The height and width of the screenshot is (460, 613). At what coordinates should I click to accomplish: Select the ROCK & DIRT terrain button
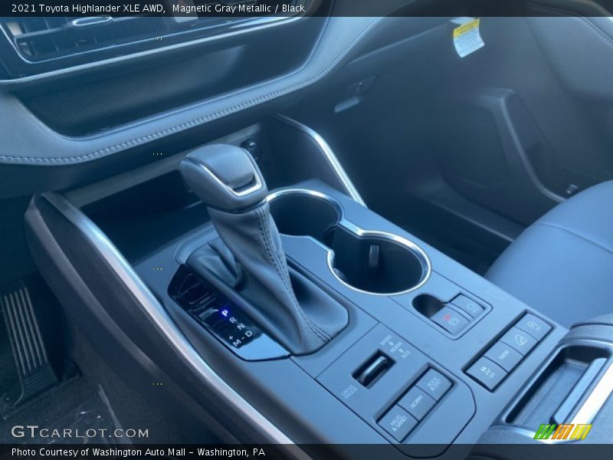coord(434,385)
